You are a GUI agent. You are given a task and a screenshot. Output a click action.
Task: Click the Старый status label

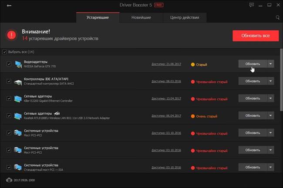tap(202, 65)
